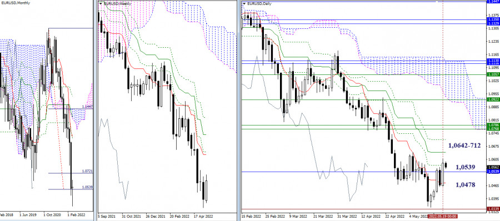Select the 1,0539 text label on daily chart

click(x=465, y=167)
